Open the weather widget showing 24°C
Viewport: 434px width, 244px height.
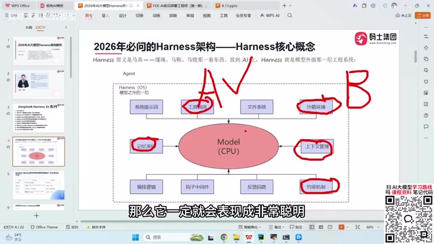14,237
